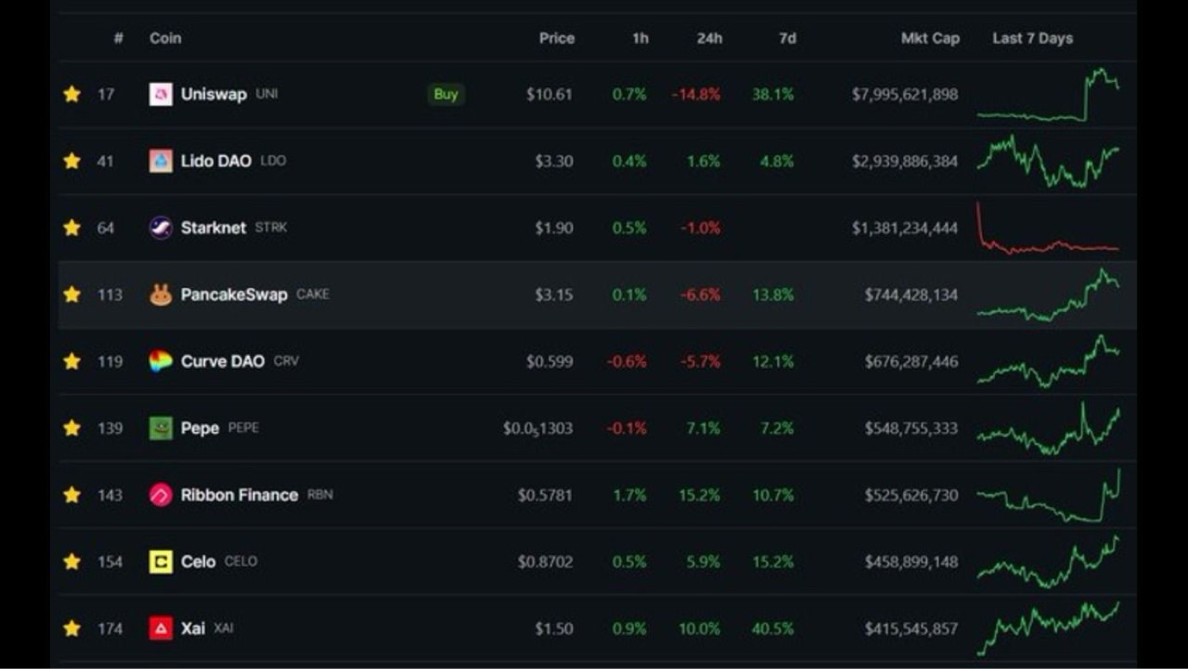Click Uniswap price $10.61
Screen dimensions: 1188x669
coord(550,94)
